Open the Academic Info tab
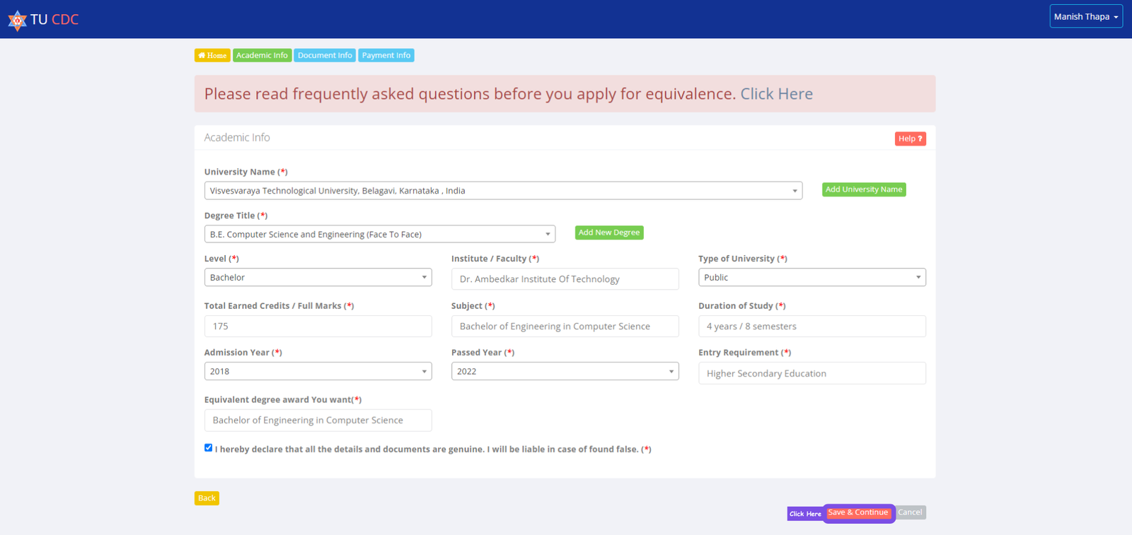Viewport: 1132px width, 535px height. tap(262, 55)
